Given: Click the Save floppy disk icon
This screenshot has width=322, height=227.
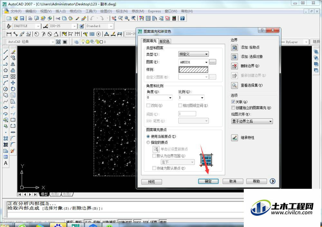Looking at the screenshot, I should coord(22,18).
